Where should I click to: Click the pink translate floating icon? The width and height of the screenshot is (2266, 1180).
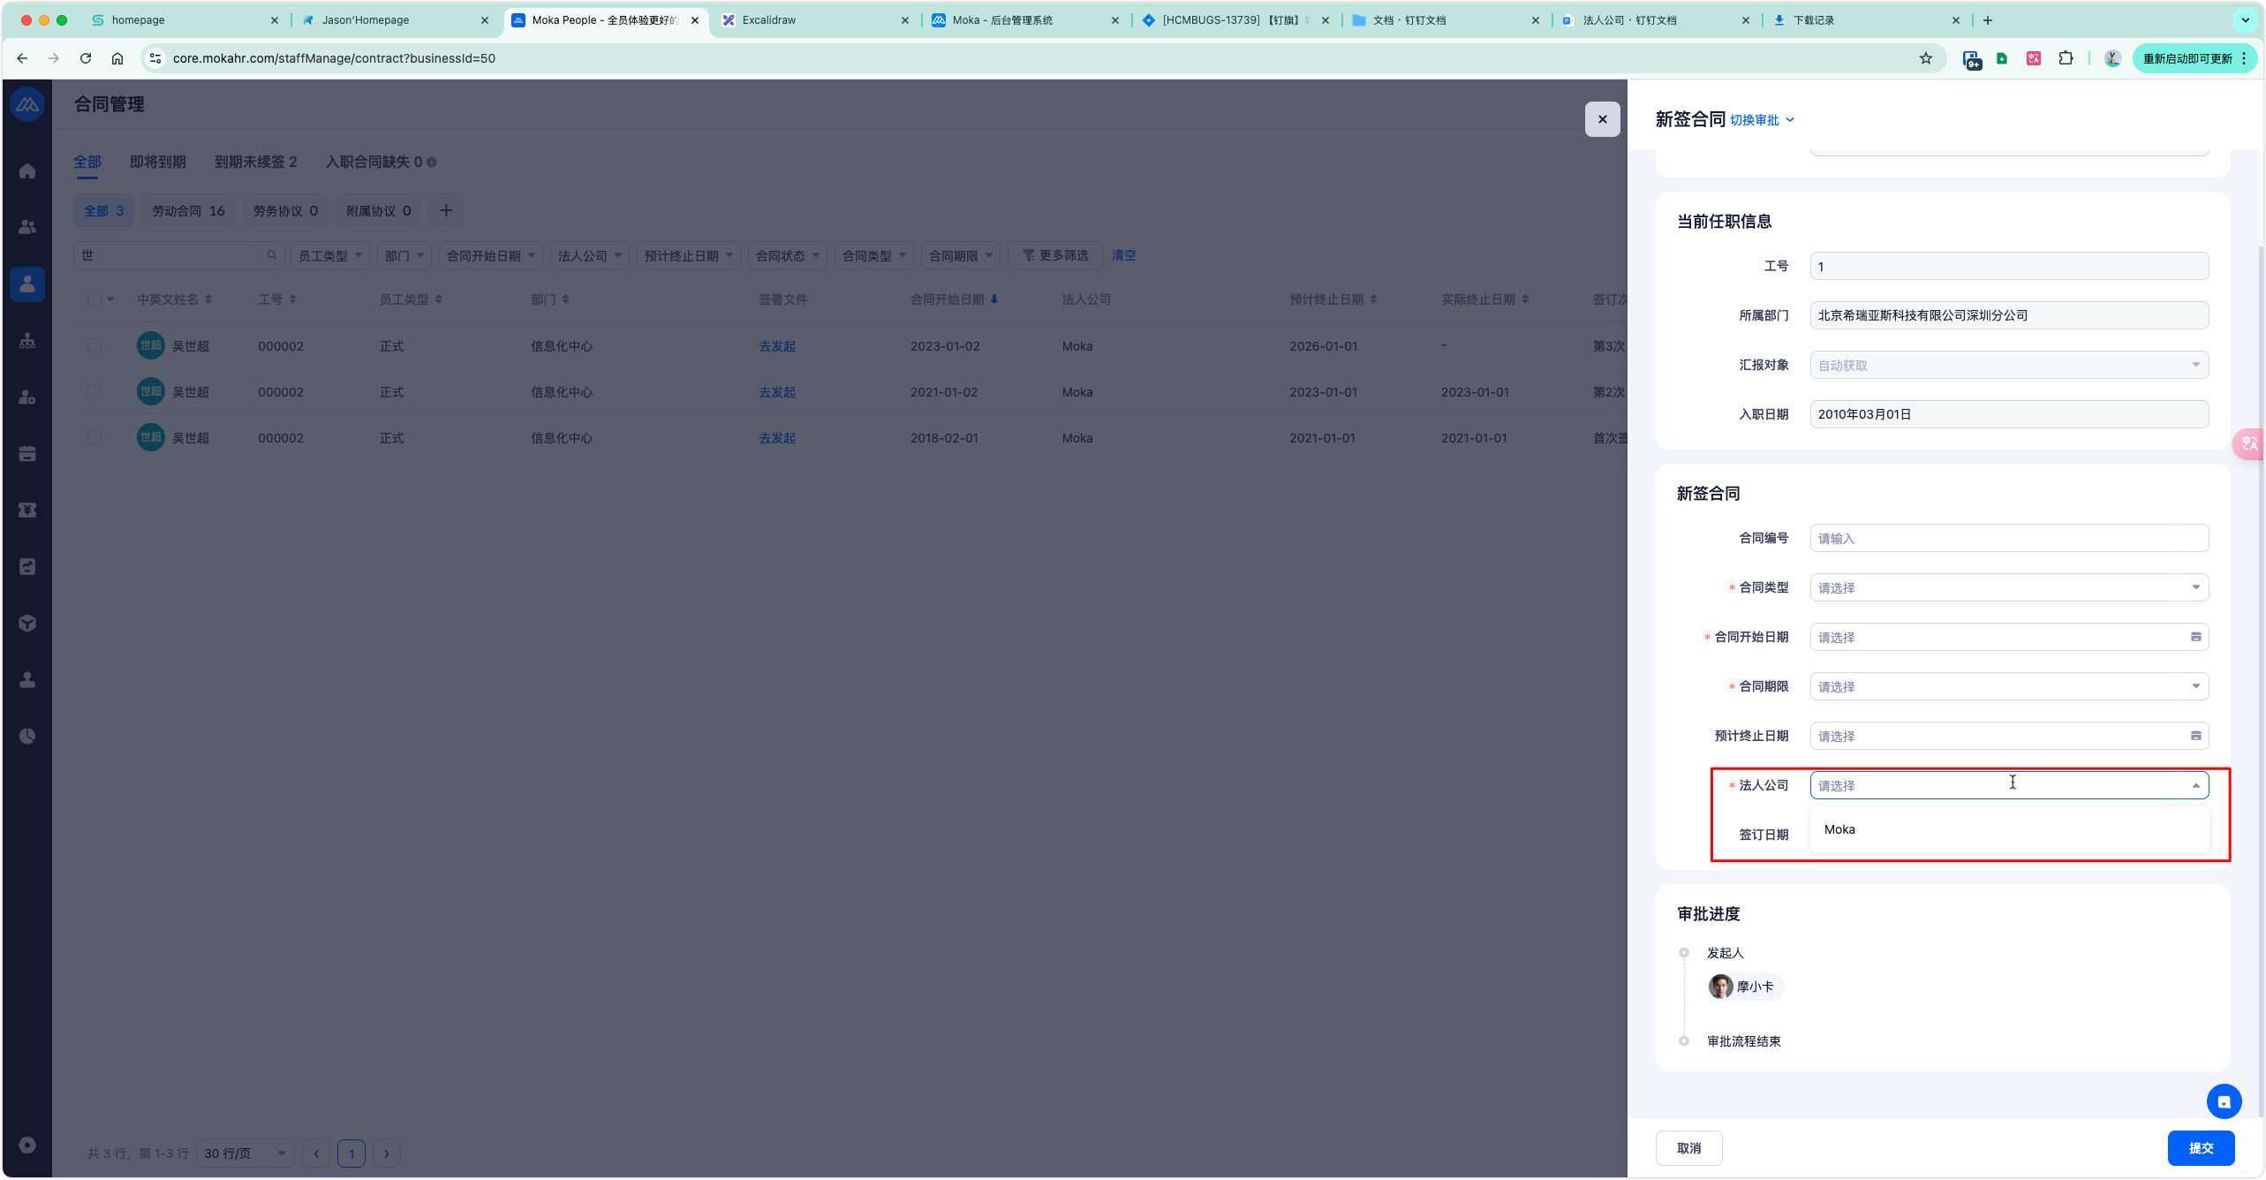pos(2248,443)
